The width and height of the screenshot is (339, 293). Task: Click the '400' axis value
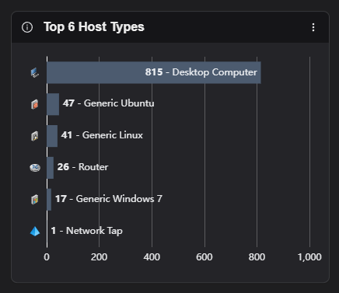(152, 257)
